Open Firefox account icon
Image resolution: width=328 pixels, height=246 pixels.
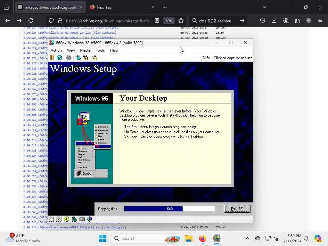point(286,20)
